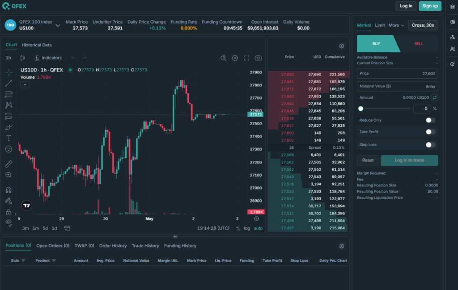458x290 pixels.
Task: Open the Indicators dialog
Action: tap(48, 58)
